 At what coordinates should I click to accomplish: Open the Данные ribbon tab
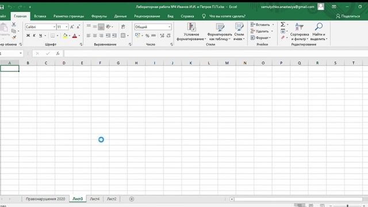(120, 16)
